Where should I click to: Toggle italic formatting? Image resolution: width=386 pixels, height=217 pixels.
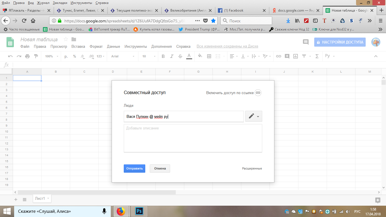pos(172,56)
